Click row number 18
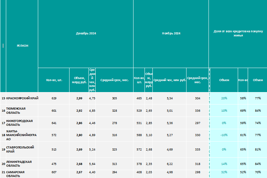This screenshot has height=178, width=267. (3, 135)
